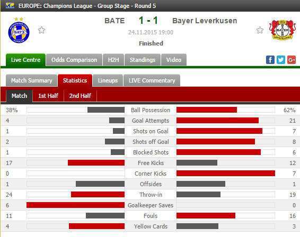Toggle favorite star next to BATE

pyautogui.click(x=41, y=30)
